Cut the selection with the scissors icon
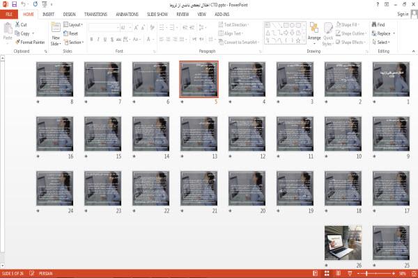 pyautogui.click(x=17, y=24)
